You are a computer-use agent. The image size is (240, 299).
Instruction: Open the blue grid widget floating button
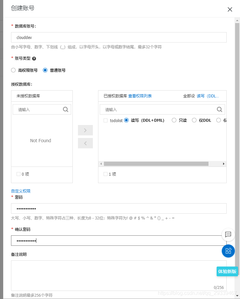coord(228,251)
